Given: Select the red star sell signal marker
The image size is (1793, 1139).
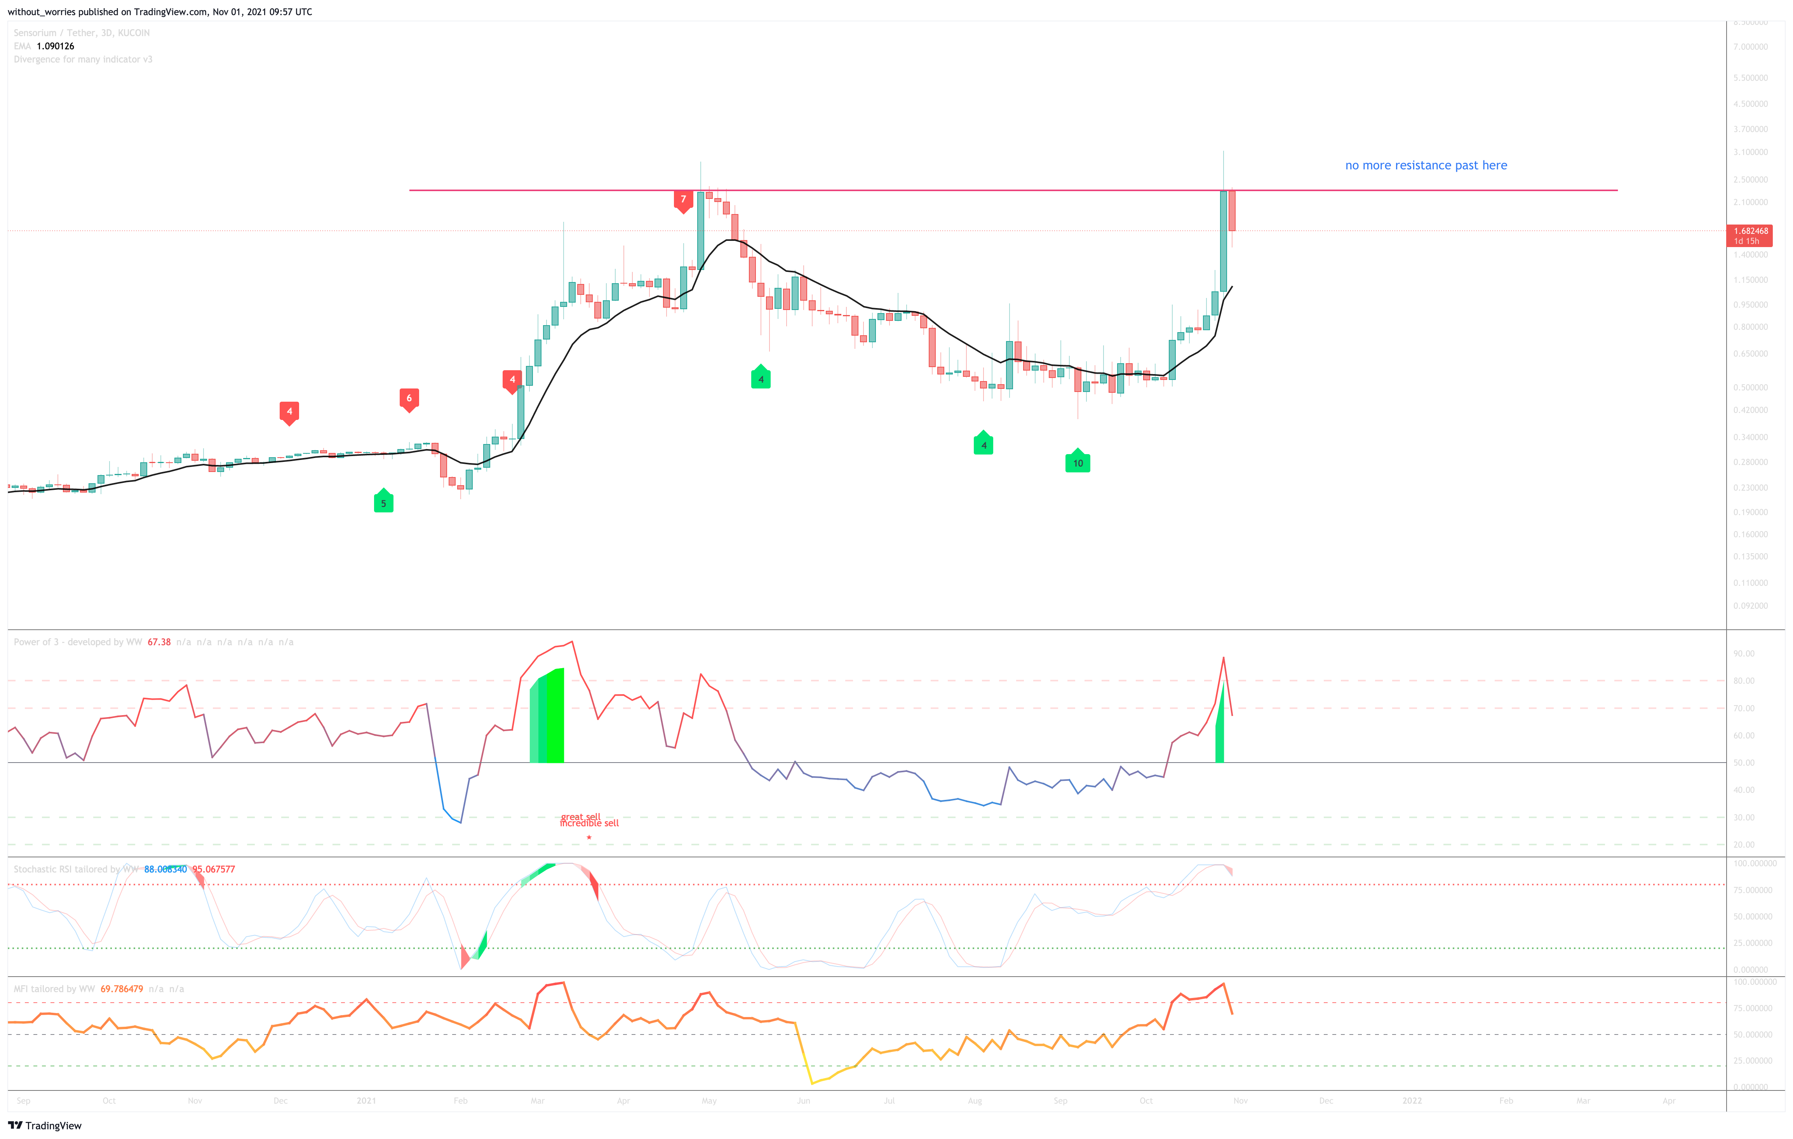Looking at the screenshot, I should click(x=589, y=838).
